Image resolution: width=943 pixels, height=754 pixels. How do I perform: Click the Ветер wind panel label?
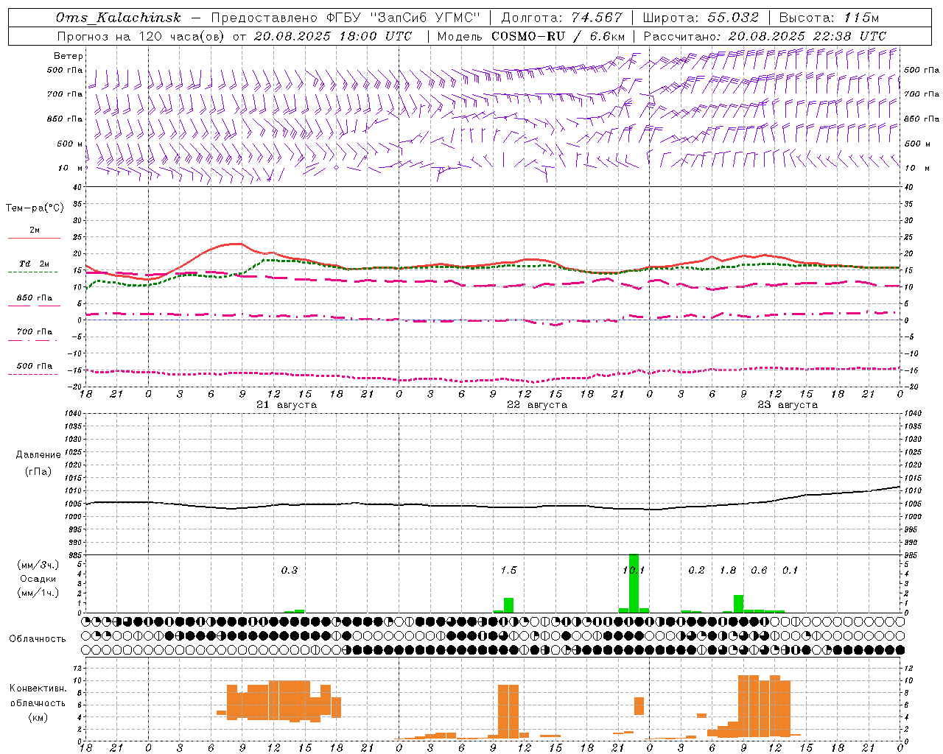[x=68, y=56]
